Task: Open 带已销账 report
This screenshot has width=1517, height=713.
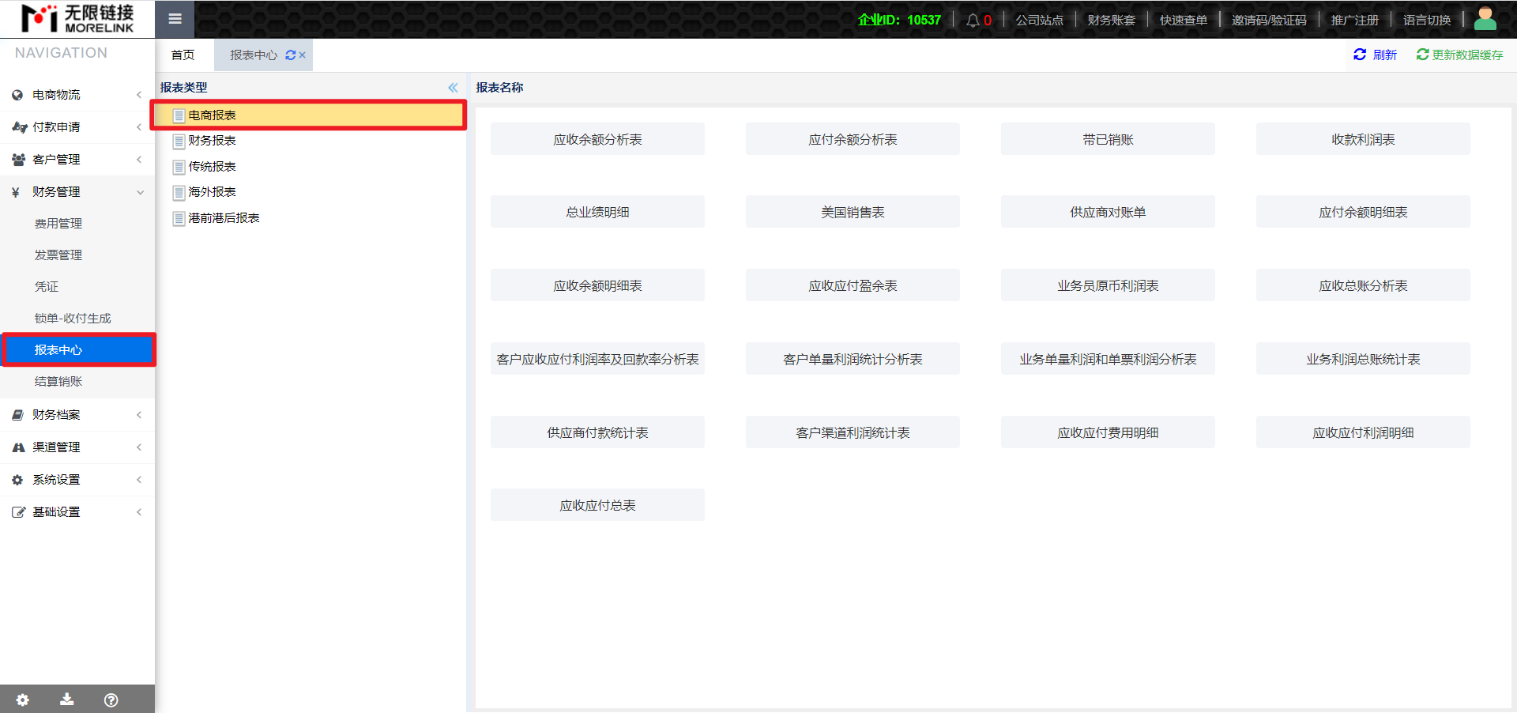Action: coord(1108,139)
